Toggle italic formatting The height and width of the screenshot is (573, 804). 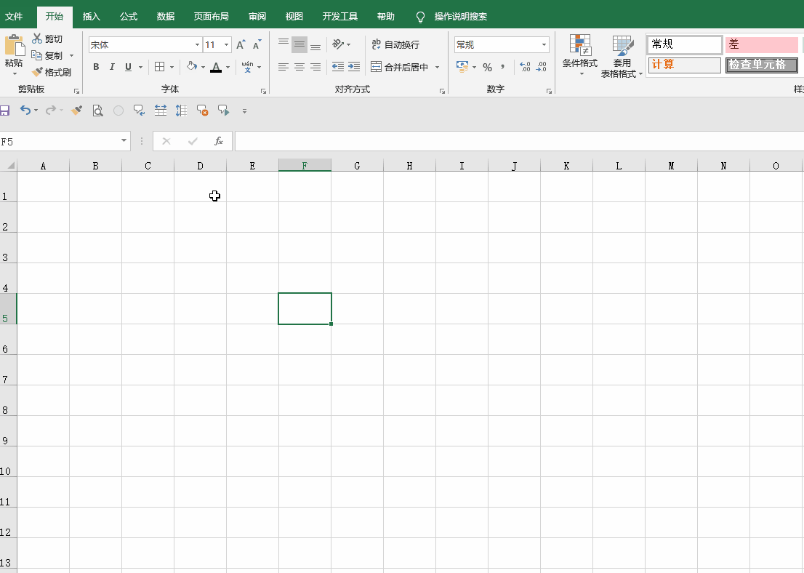(x=112, y=67)
